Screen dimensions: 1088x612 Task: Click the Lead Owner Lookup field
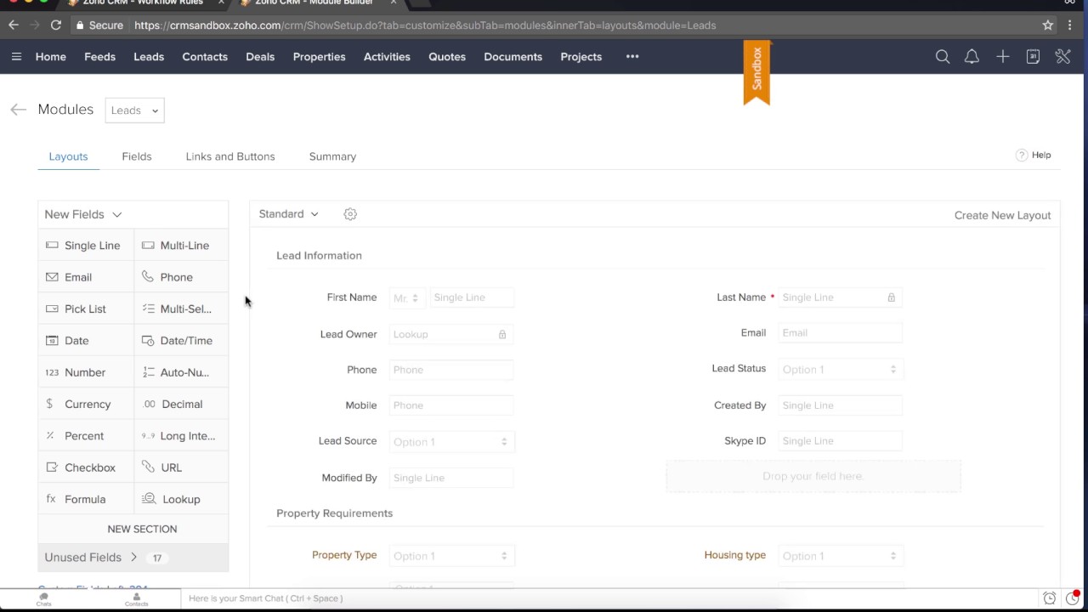pos(450,335)
